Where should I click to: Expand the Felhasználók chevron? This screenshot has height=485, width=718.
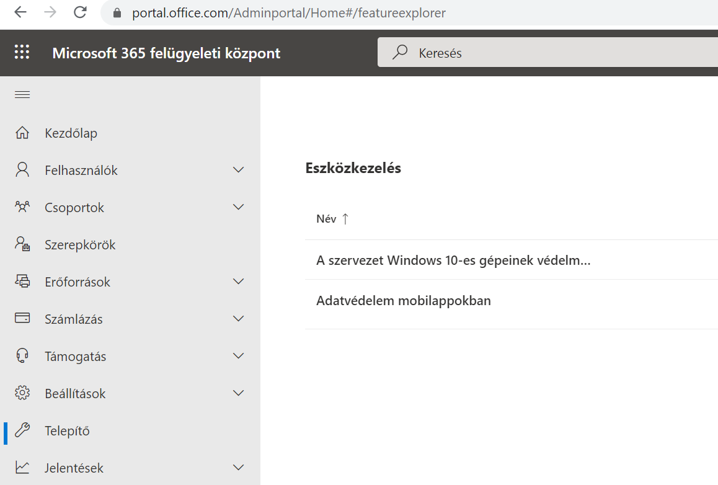coord(238,170)
